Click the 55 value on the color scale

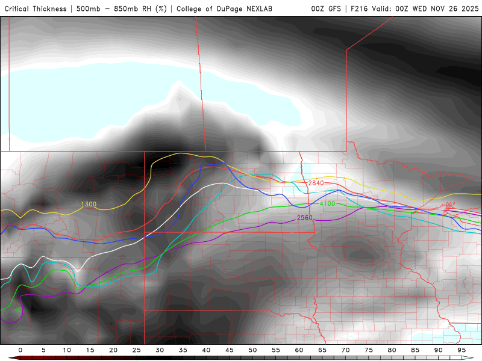(x=276, y=350)
